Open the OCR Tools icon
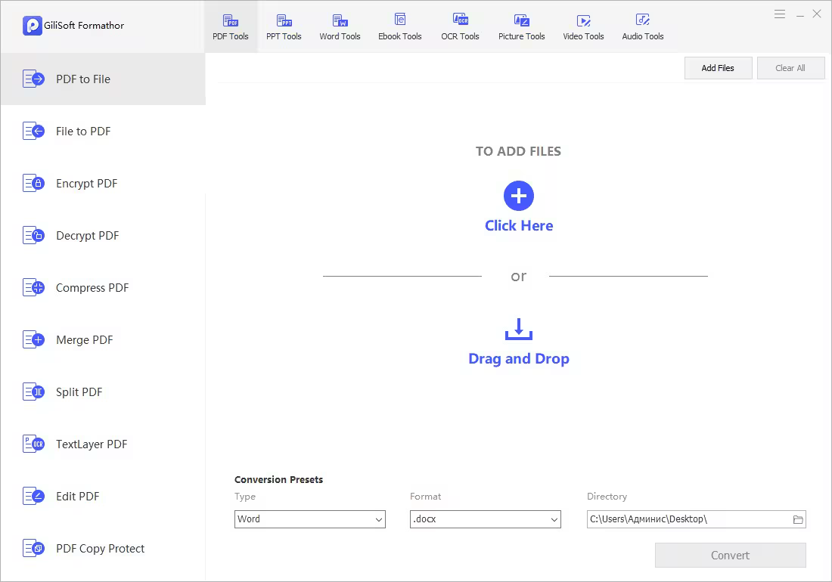The height and width of the screenshot is (582, 832). pos(460,20)
